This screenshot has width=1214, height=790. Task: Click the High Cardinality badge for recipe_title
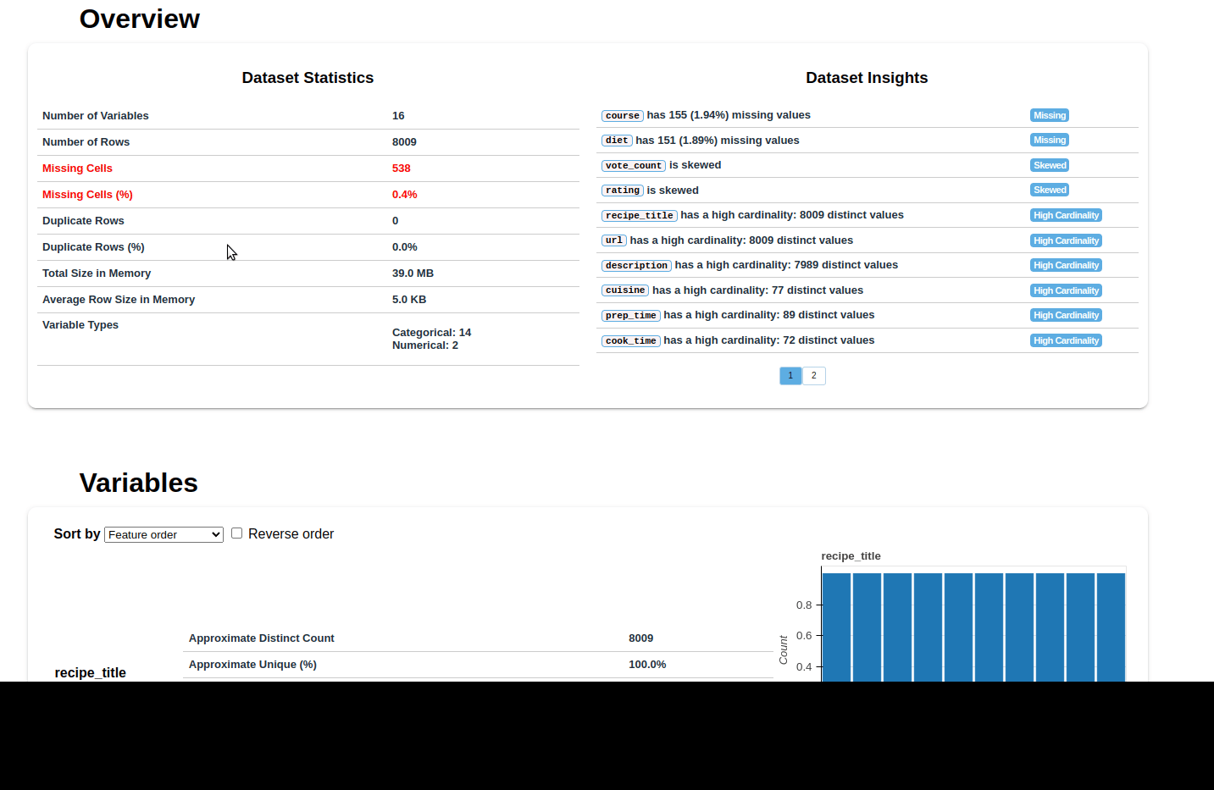point(1066,215)
